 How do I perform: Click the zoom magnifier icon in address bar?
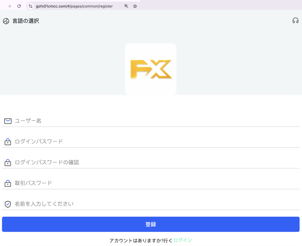(126, 6)
